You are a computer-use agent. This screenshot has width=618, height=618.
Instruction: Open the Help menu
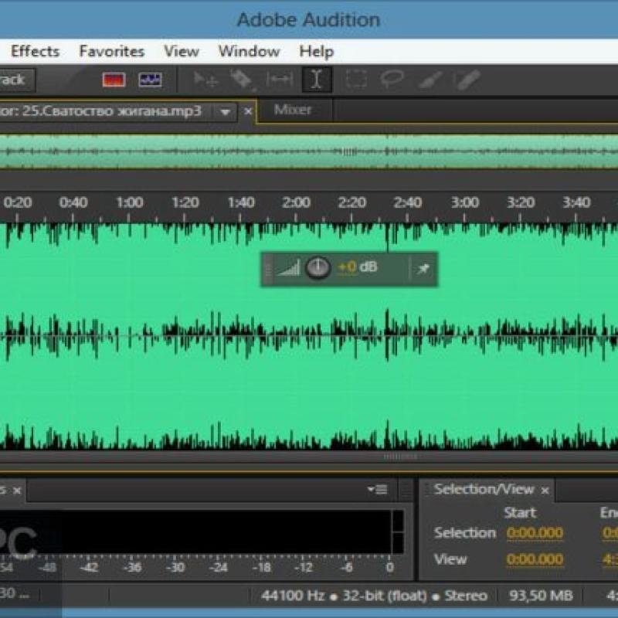(x=317, y=52)
